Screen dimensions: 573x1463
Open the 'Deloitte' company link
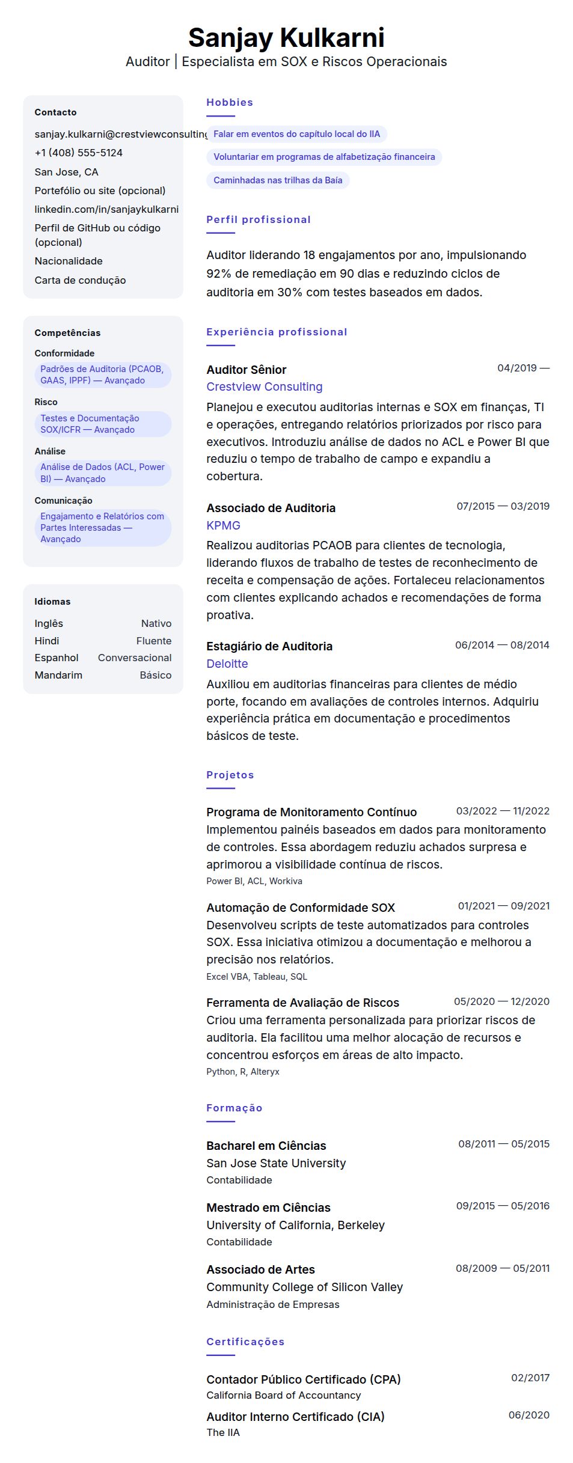tap(227, 664)
